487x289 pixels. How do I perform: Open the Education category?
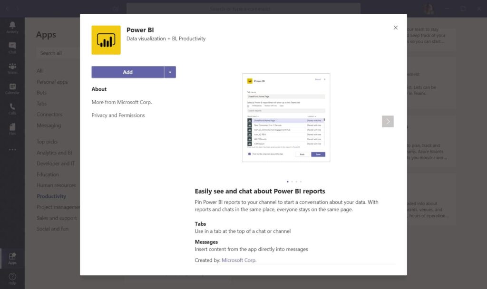48,174
